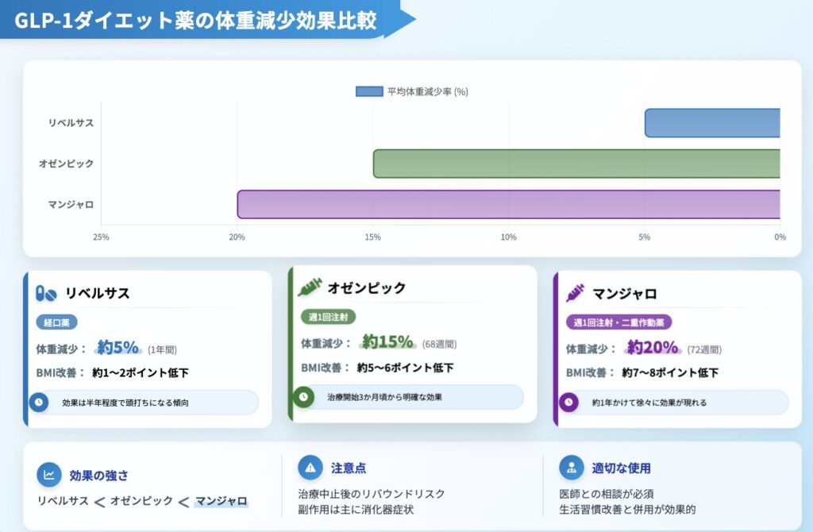Click the 約1〜2ポイント低下 BMI value
813x532 pixels.
141,373
